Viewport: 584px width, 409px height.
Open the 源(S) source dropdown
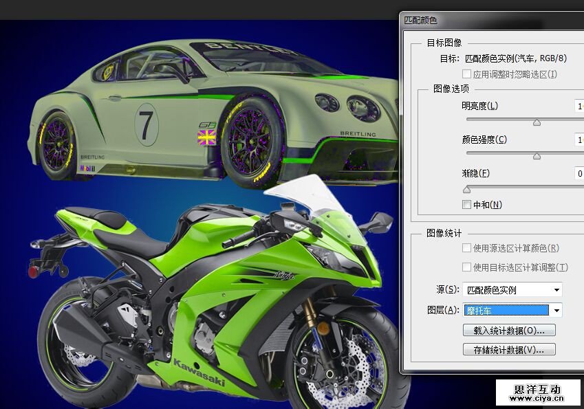pyautogui.click(x=512, y=290)
